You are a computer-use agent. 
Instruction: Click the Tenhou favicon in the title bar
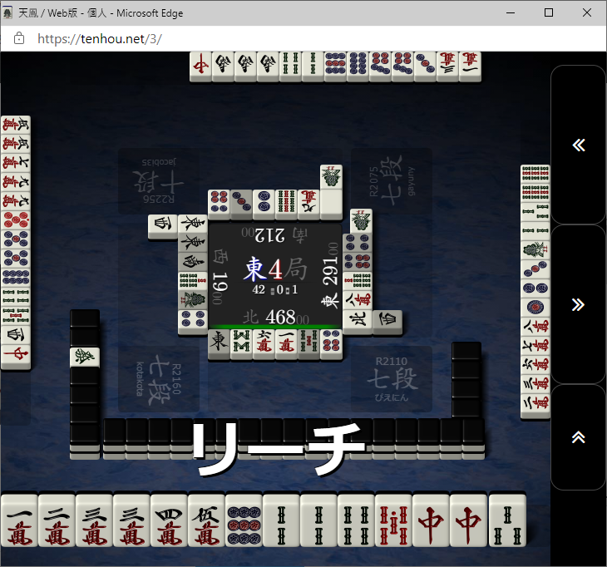(7, 12)
